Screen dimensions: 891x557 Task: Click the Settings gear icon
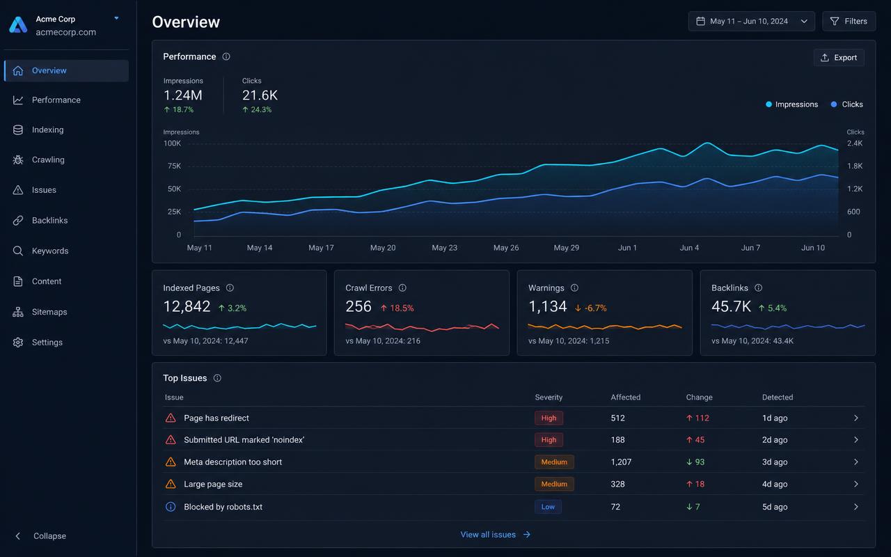click(18, 343)
